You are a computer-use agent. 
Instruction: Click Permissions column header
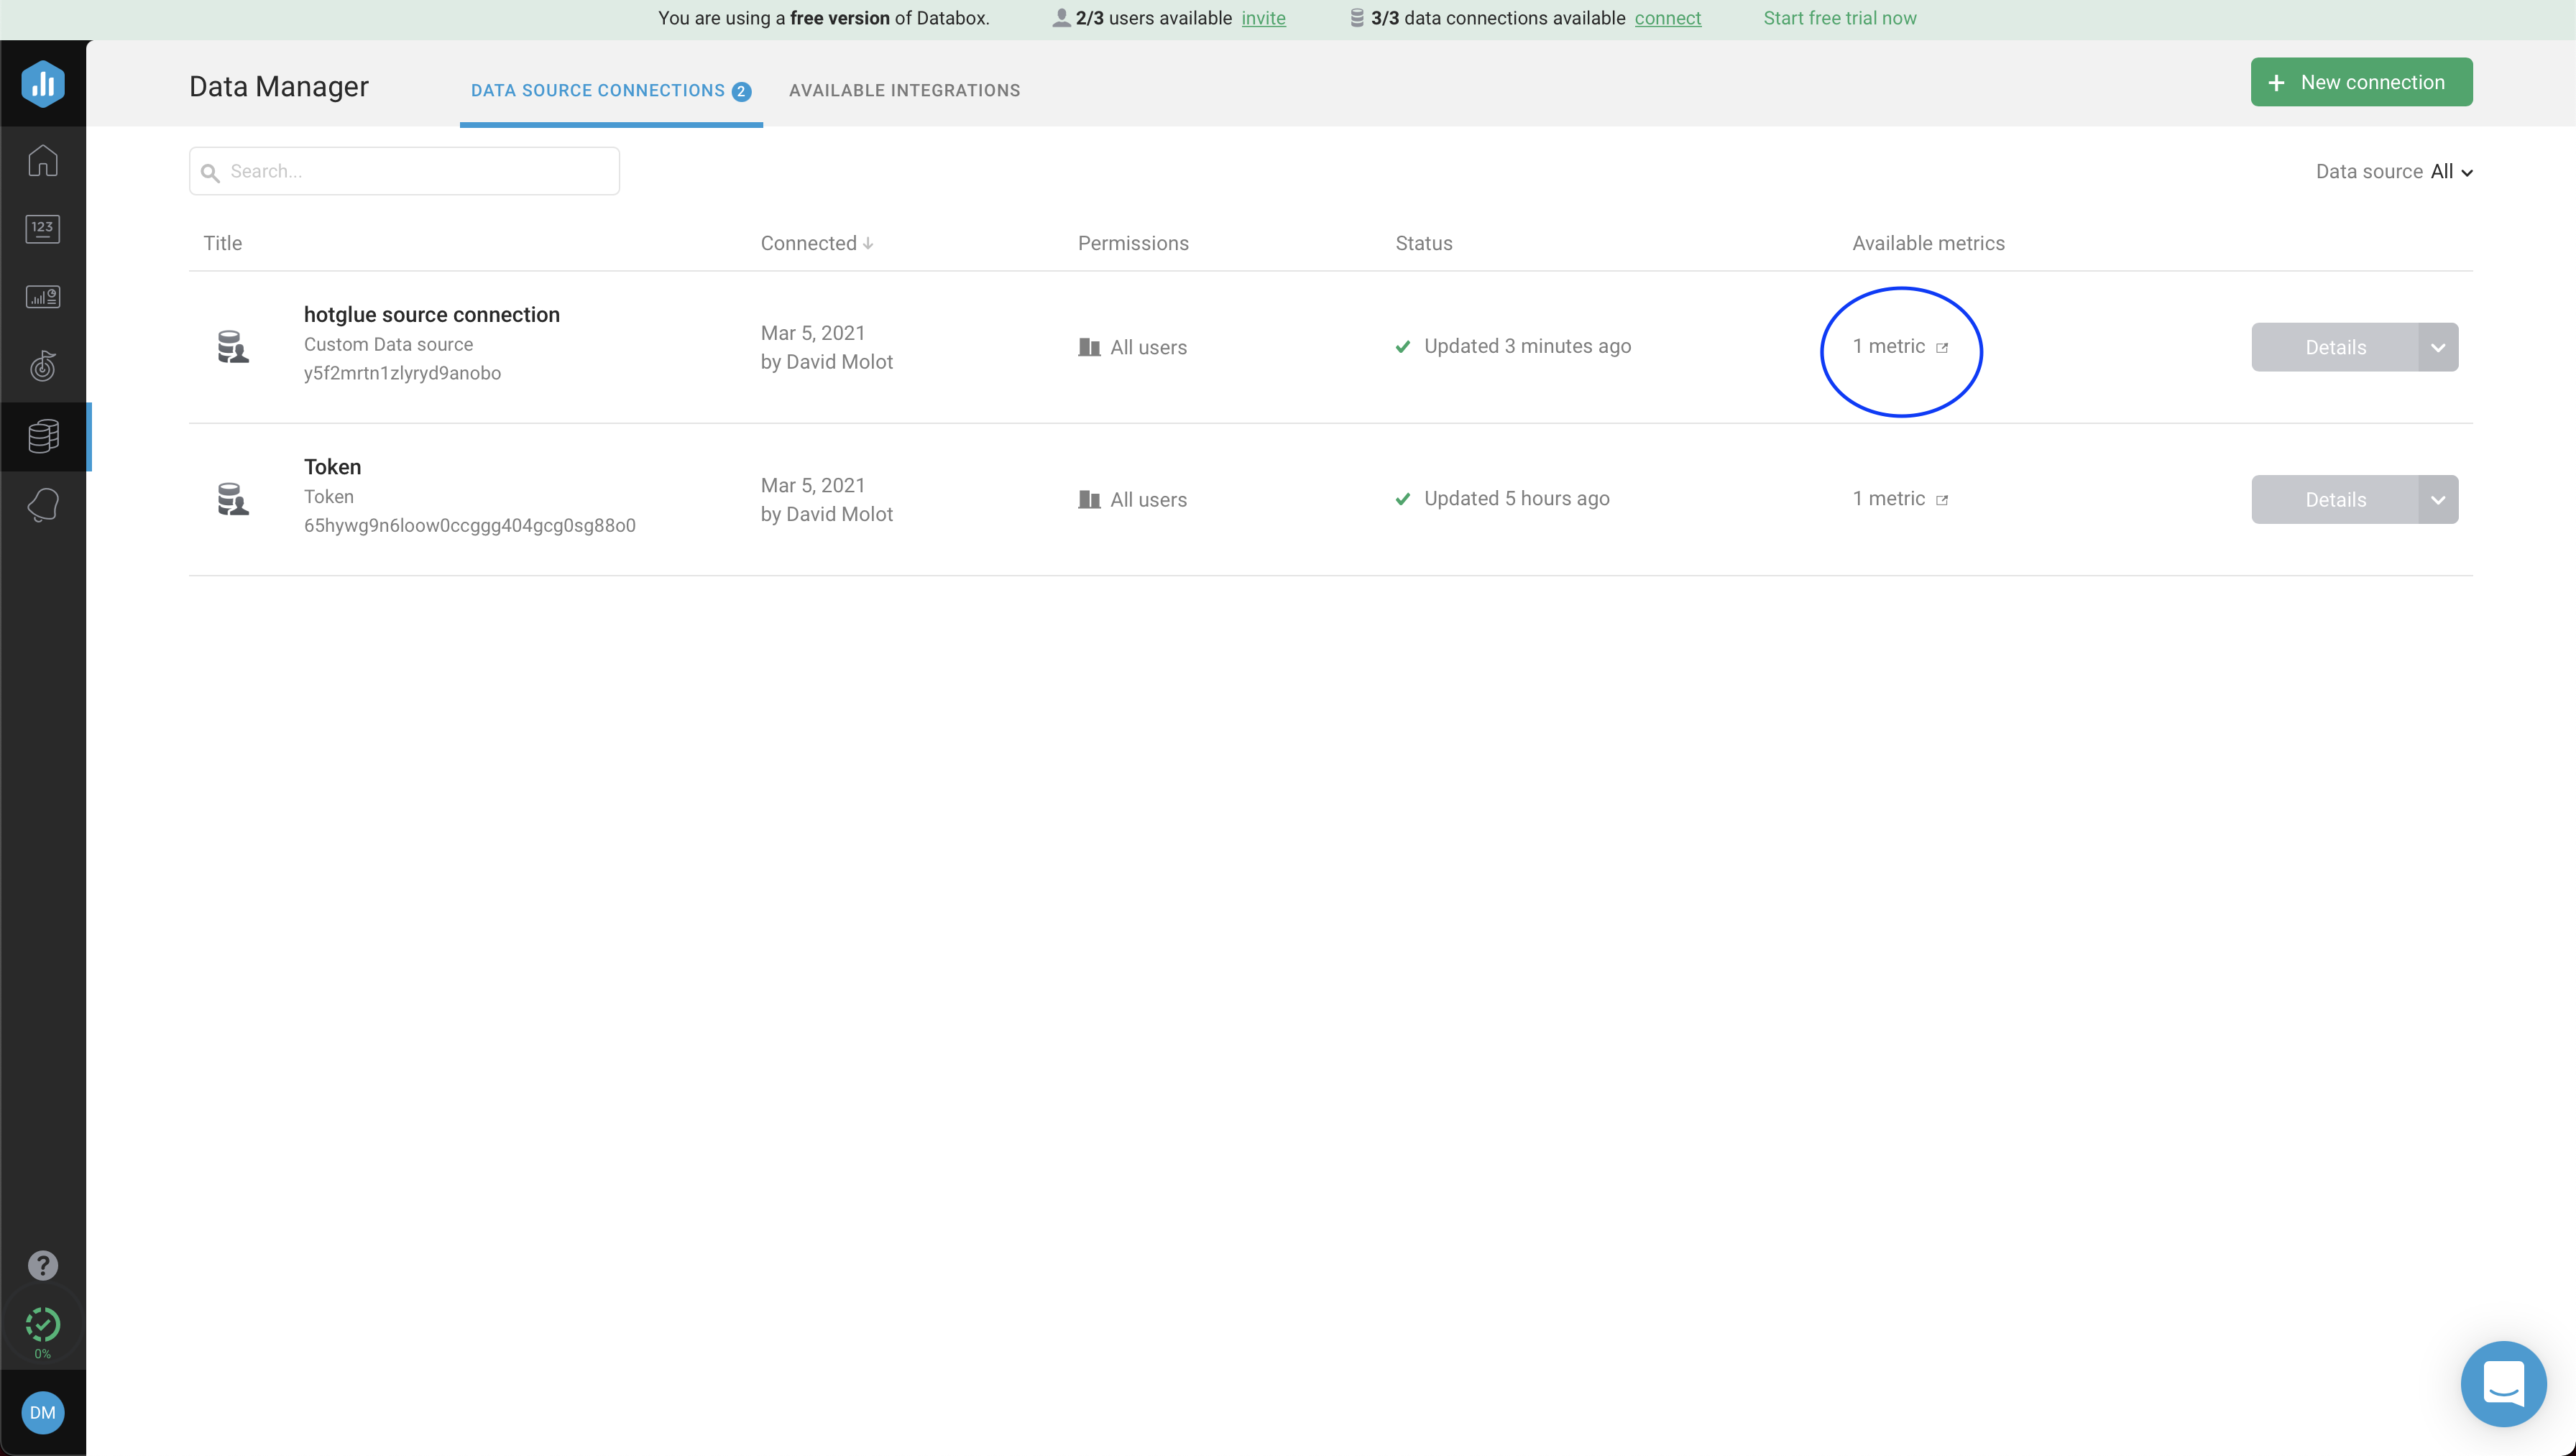click(x=1133, y=243)
